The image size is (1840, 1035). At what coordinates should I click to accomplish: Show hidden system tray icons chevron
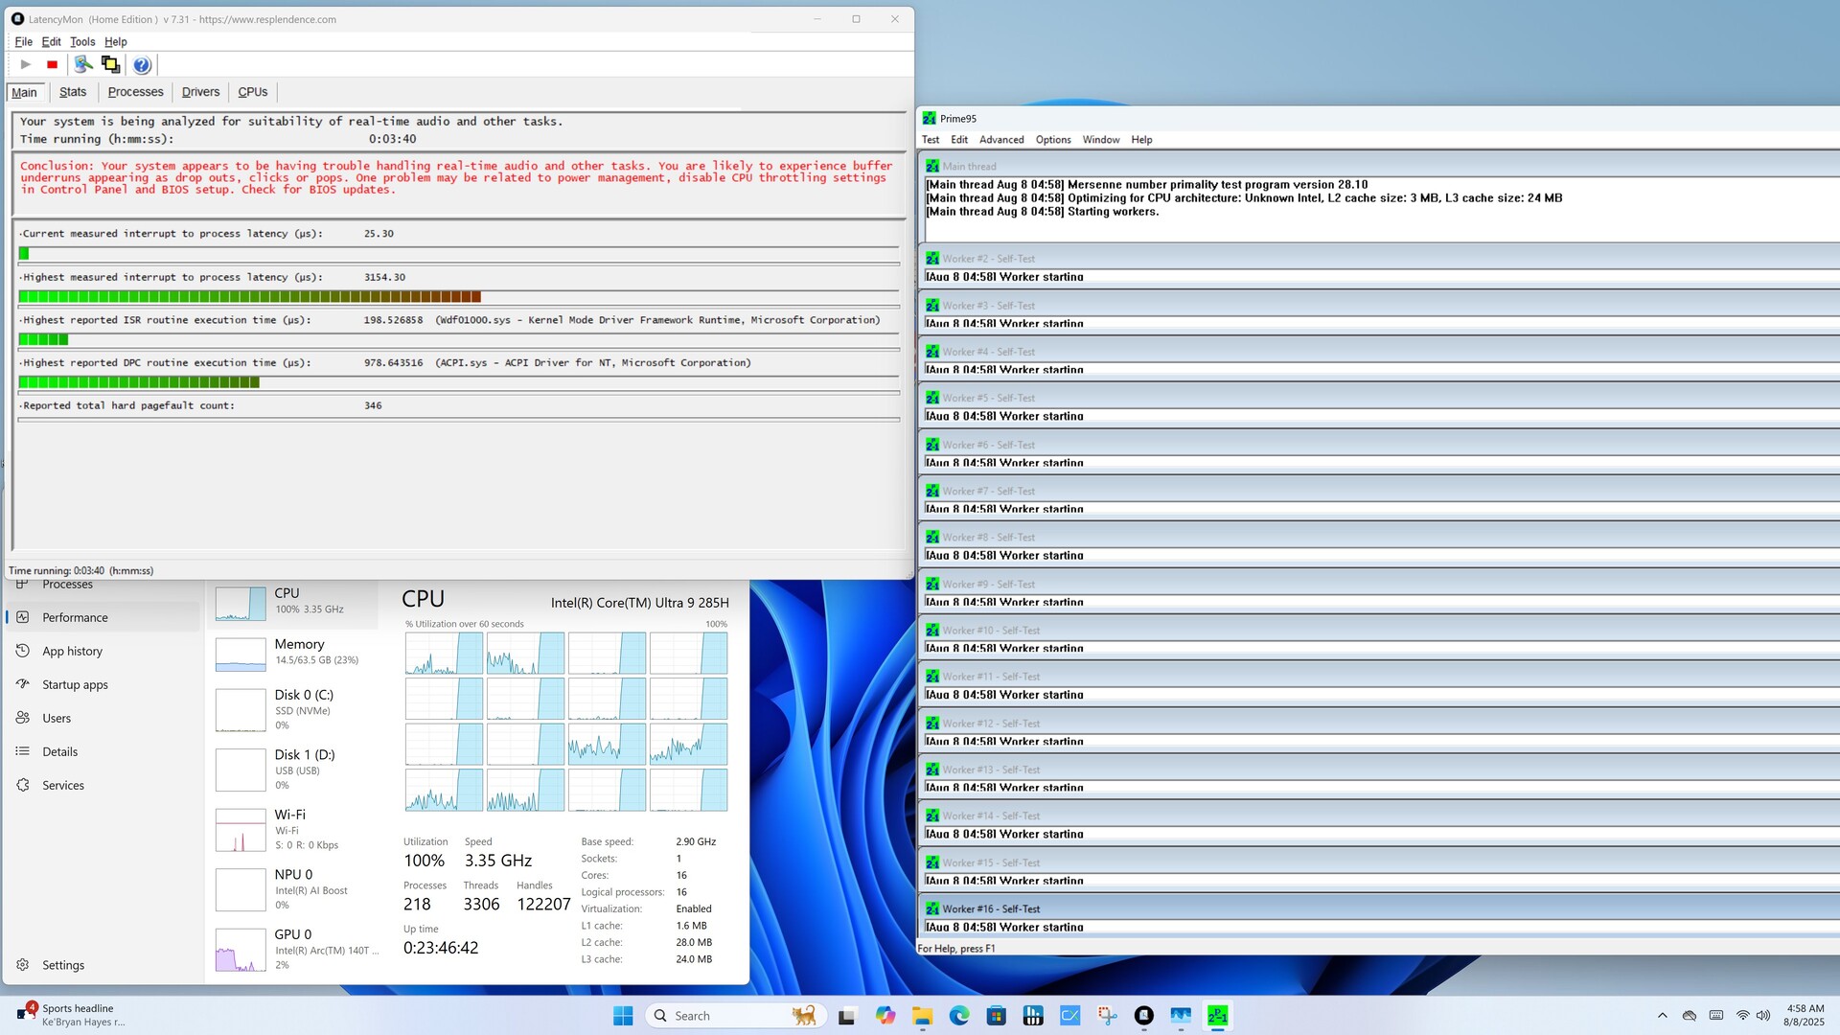[x=1663, y=1016]
